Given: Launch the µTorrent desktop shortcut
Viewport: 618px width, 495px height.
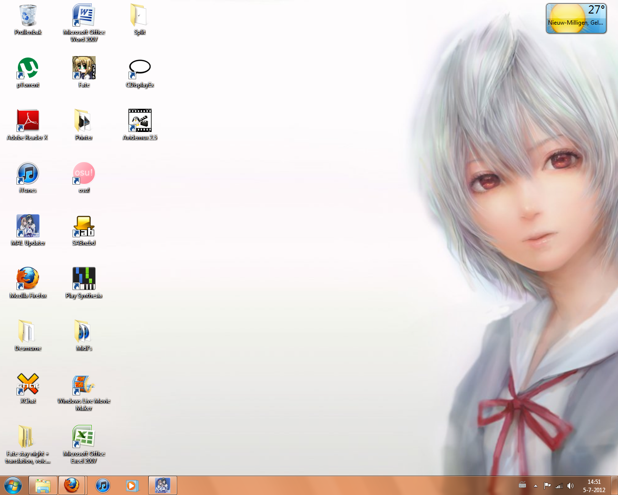Looking at the screenshot, I should coord(28,73).
